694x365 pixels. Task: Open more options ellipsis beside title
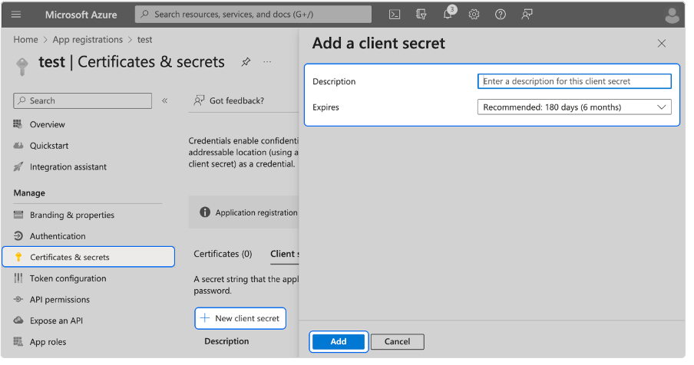267,62
